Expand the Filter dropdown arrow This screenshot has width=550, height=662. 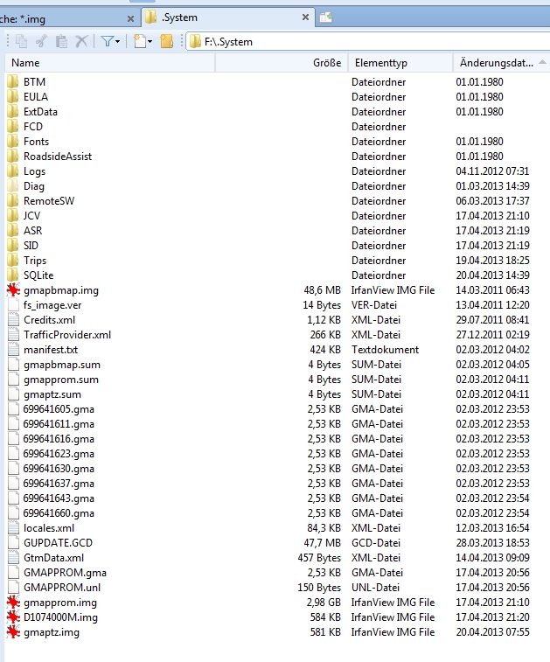[118, 41]
